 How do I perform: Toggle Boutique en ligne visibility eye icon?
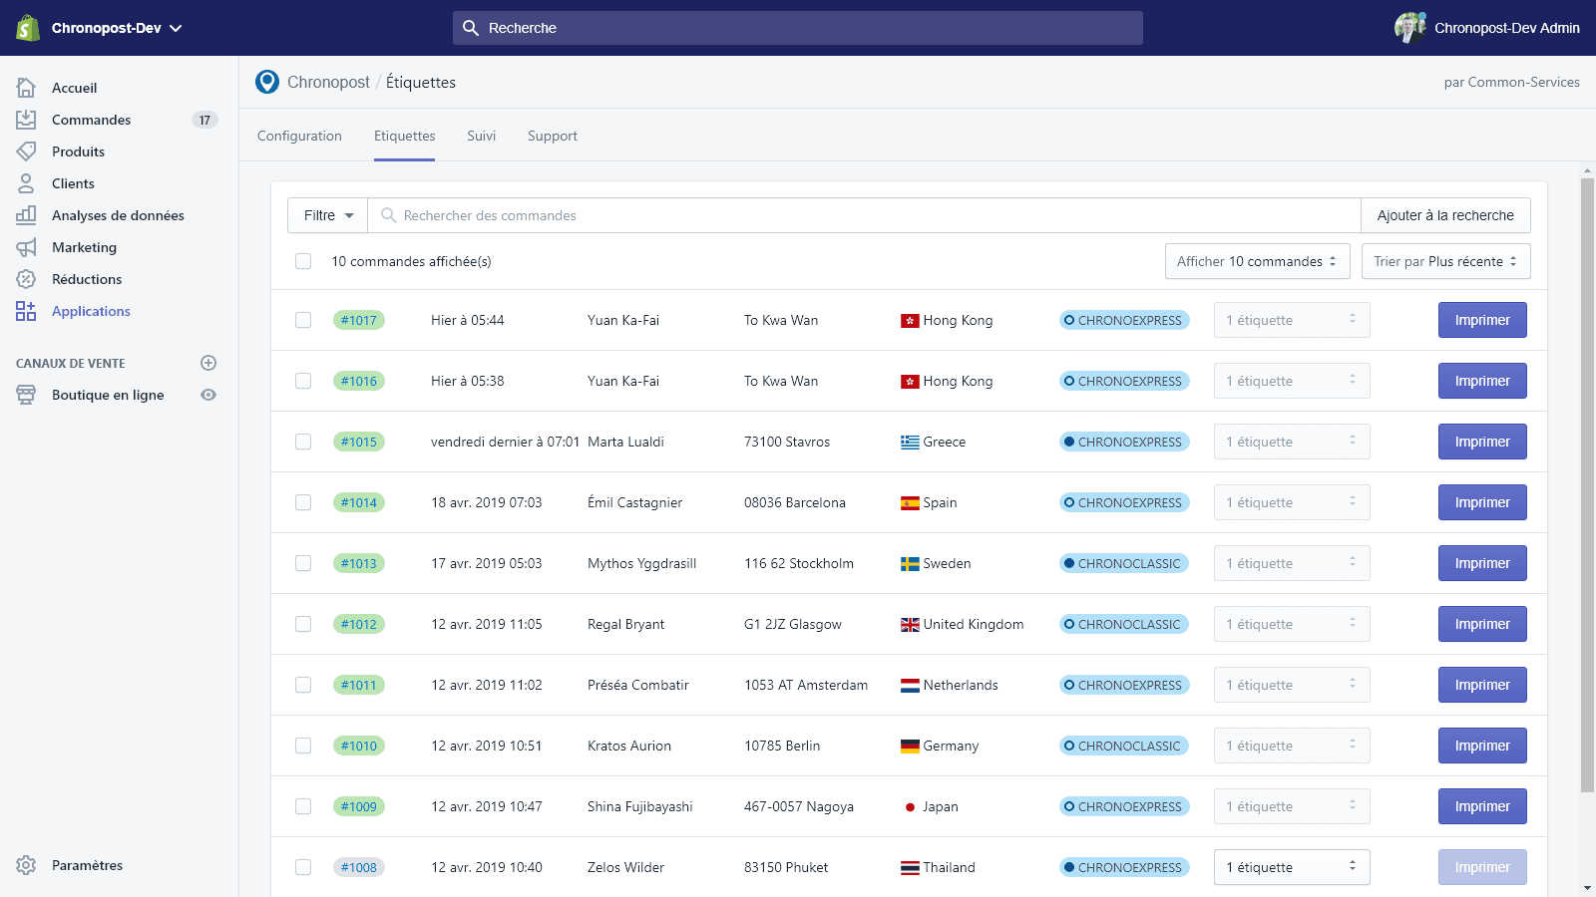[208, 395]
